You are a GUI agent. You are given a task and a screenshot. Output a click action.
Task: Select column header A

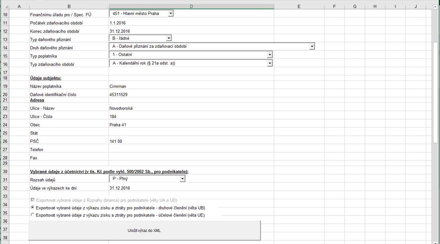click(x=19, y=6)
